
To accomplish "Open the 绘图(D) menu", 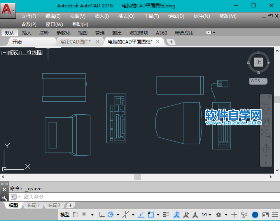I will tap(176, 16).
